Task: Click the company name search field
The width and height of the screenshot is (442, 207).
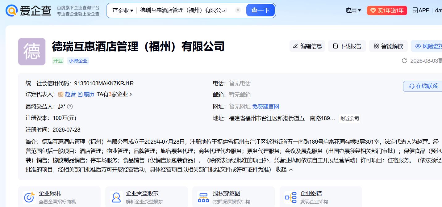Action: pyautogui.click(x=183, y=10)
